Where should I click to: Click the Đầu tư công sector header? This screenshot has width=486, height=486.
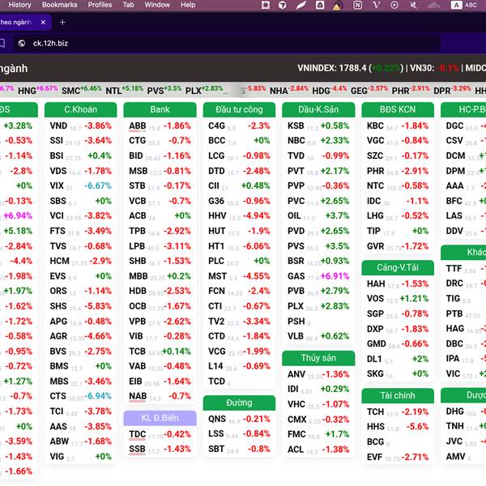click(239, 109)
